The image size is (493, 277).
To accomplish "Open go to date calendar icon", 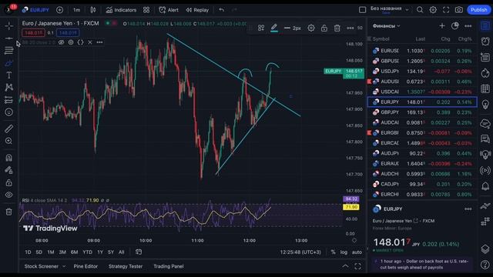I will coord(139,252).
